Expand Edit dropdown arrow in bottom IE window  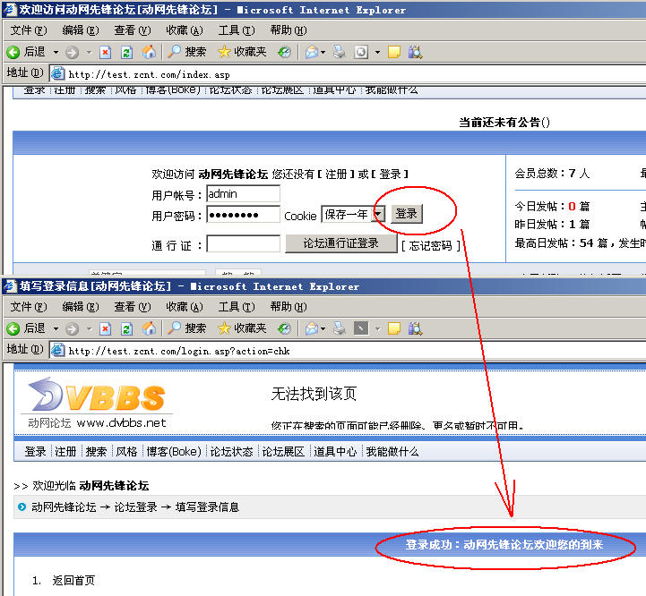tap(377, 328)
